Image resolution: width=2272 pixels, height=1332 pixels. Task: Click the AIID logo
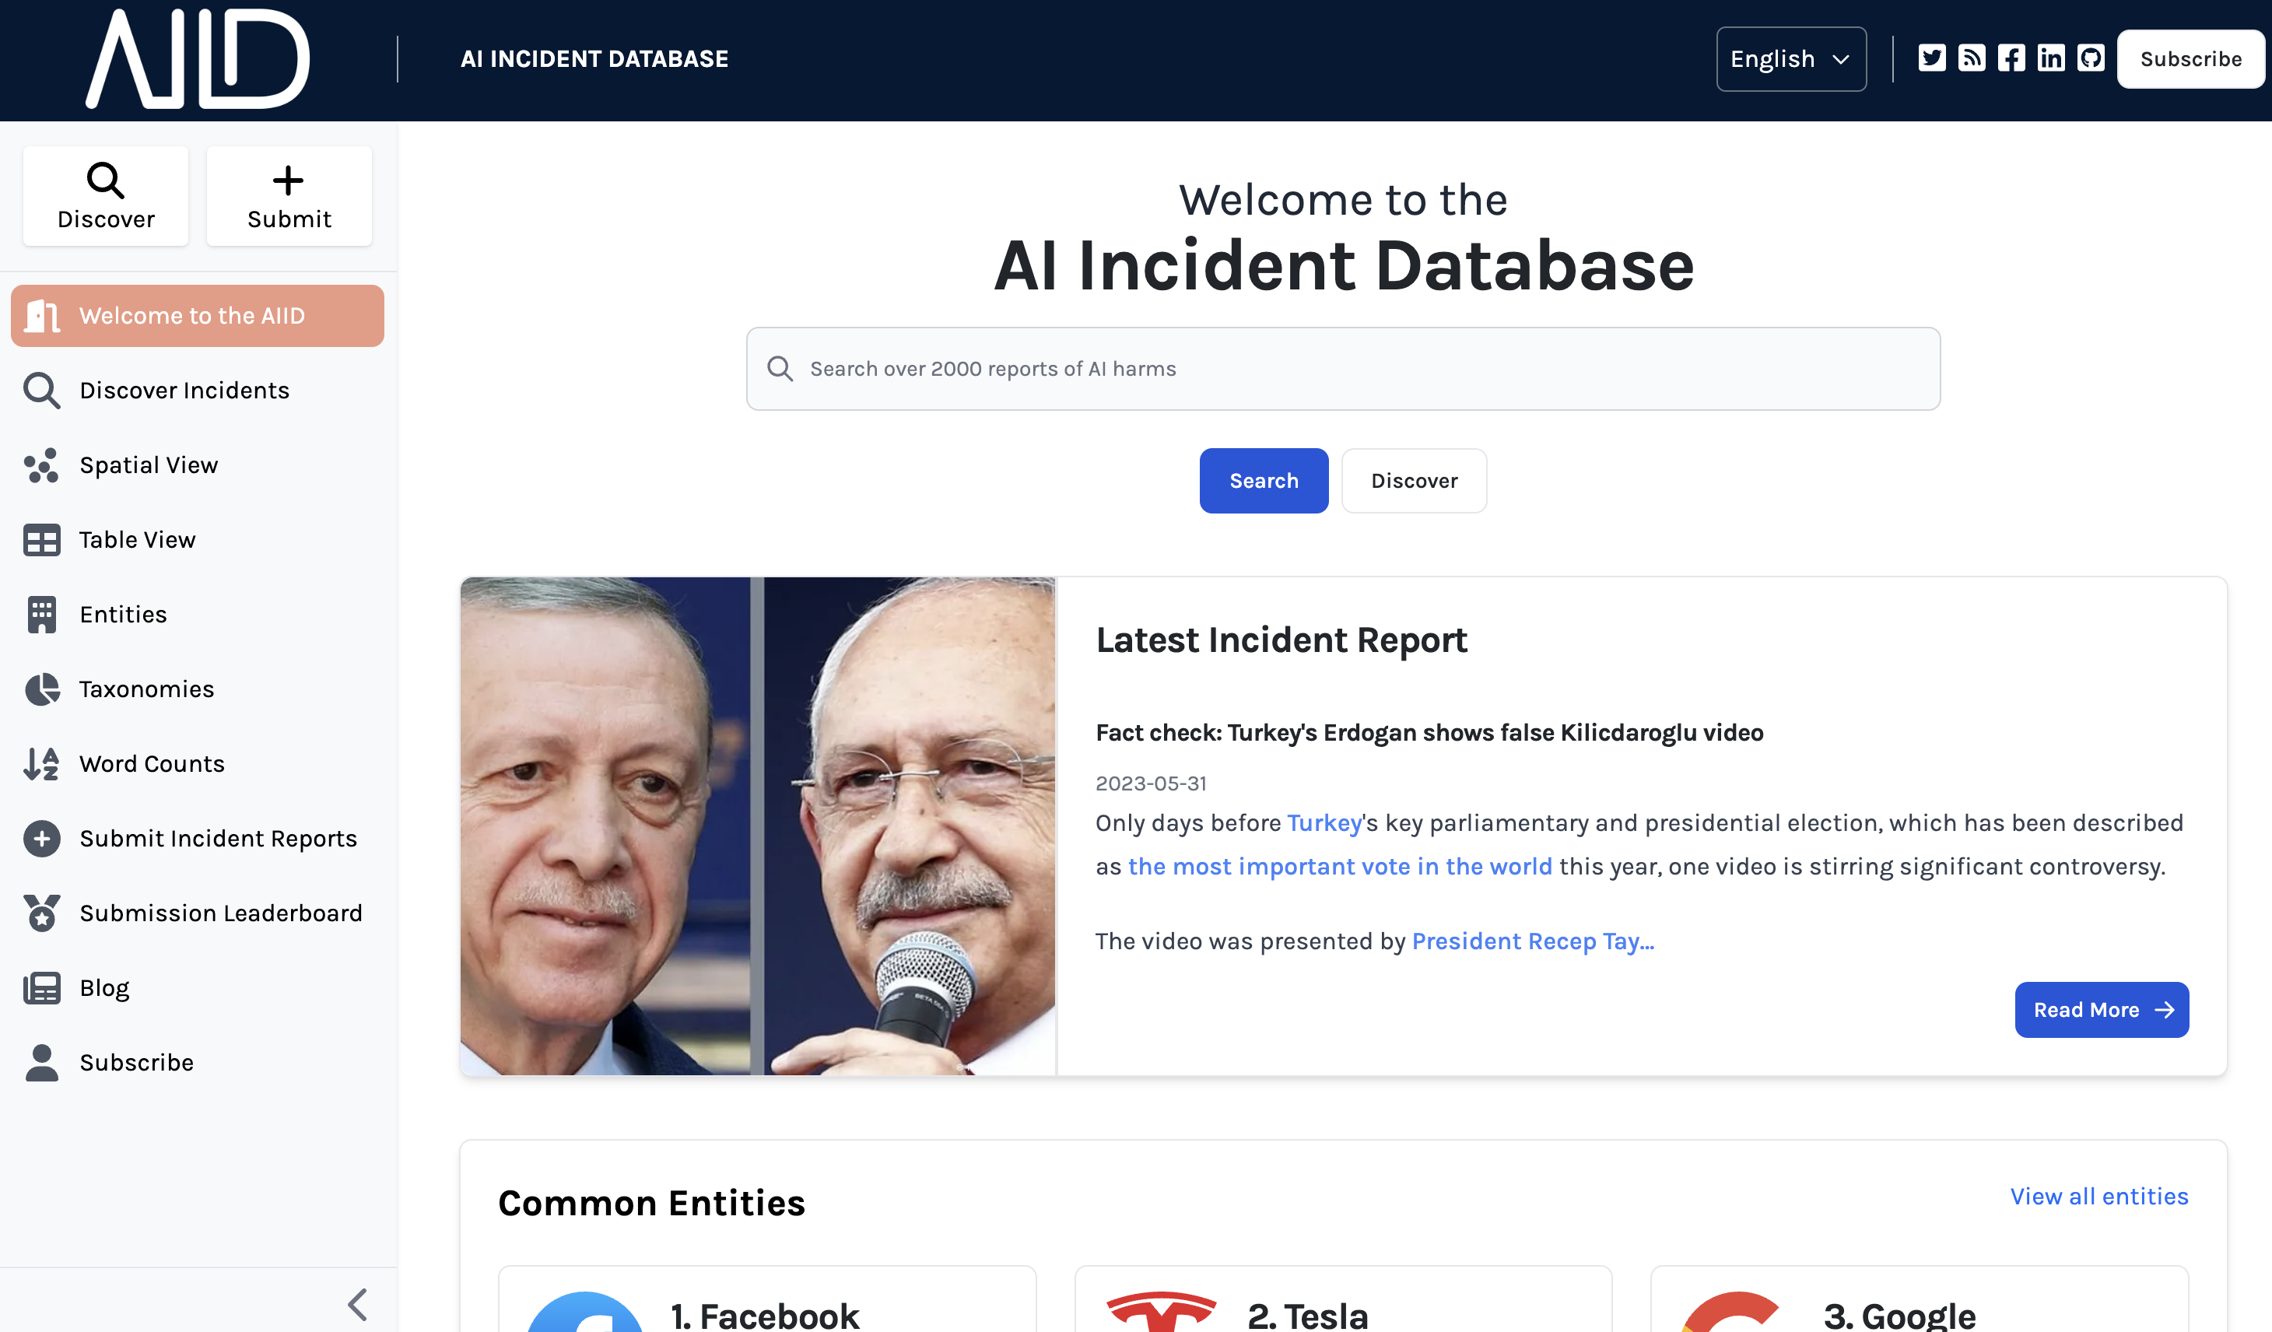tap(198, 58)
